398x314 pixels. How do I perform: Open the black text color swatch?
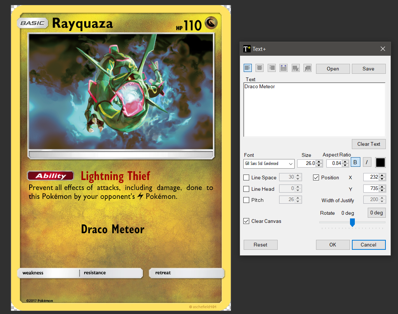380,162
